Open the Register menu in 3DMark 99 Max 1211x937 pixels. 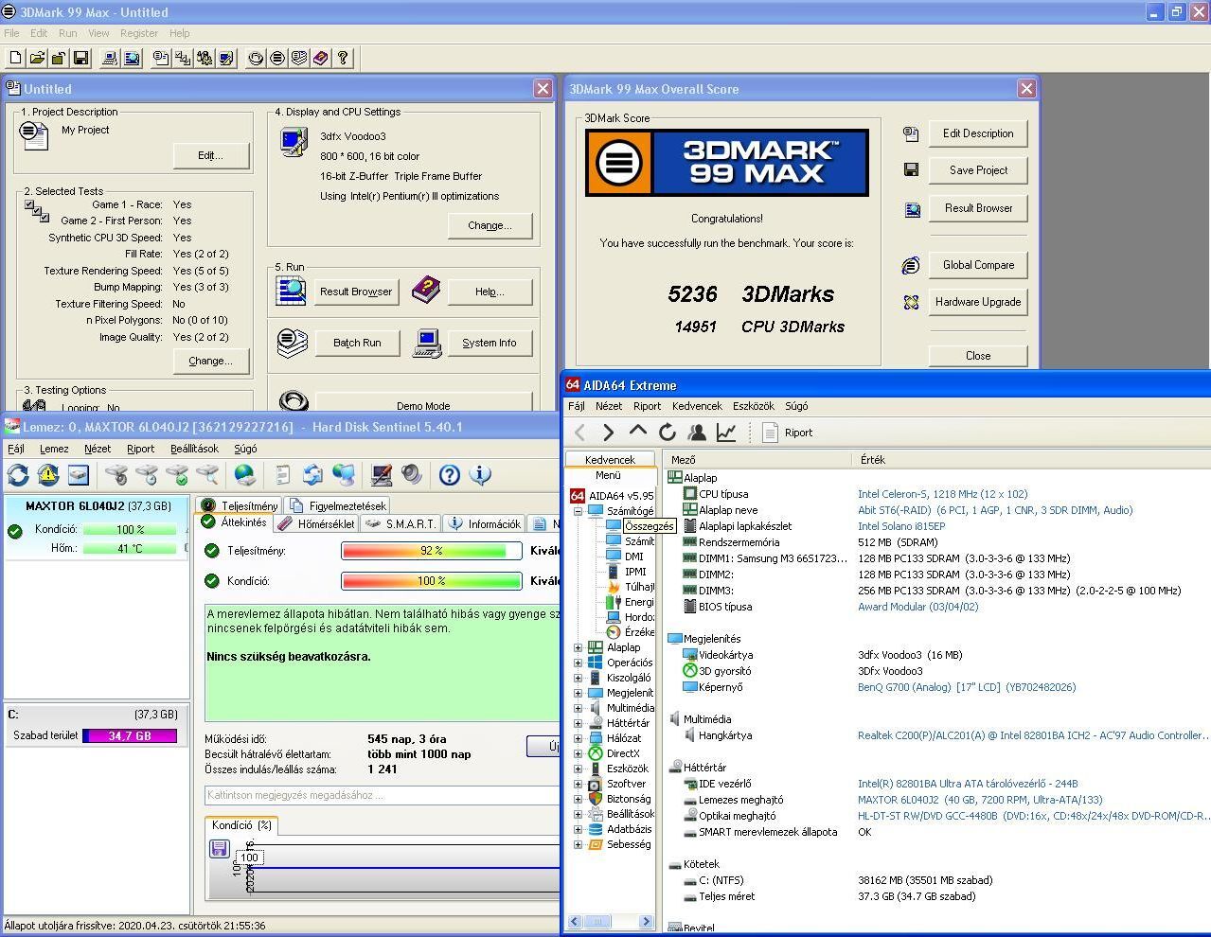click(139, 33)
